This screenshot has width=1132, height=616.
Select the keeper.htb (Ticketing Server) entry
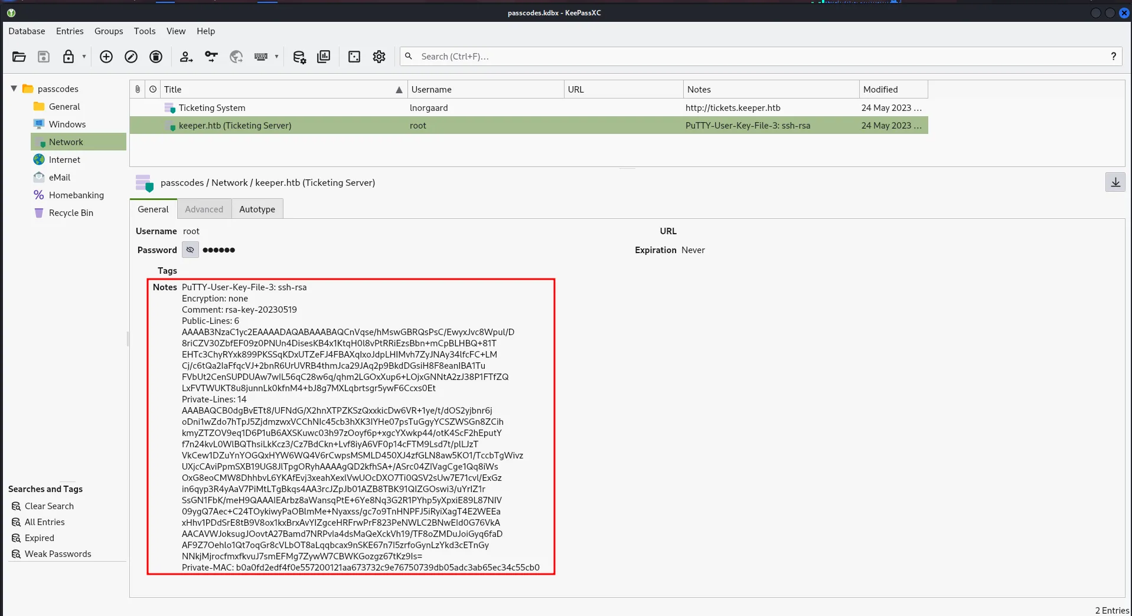(x=529, y=125)
